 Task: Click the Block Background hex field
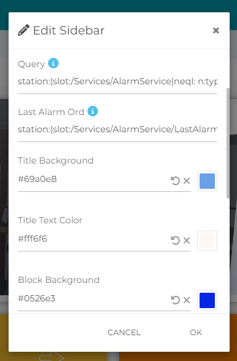93,299
